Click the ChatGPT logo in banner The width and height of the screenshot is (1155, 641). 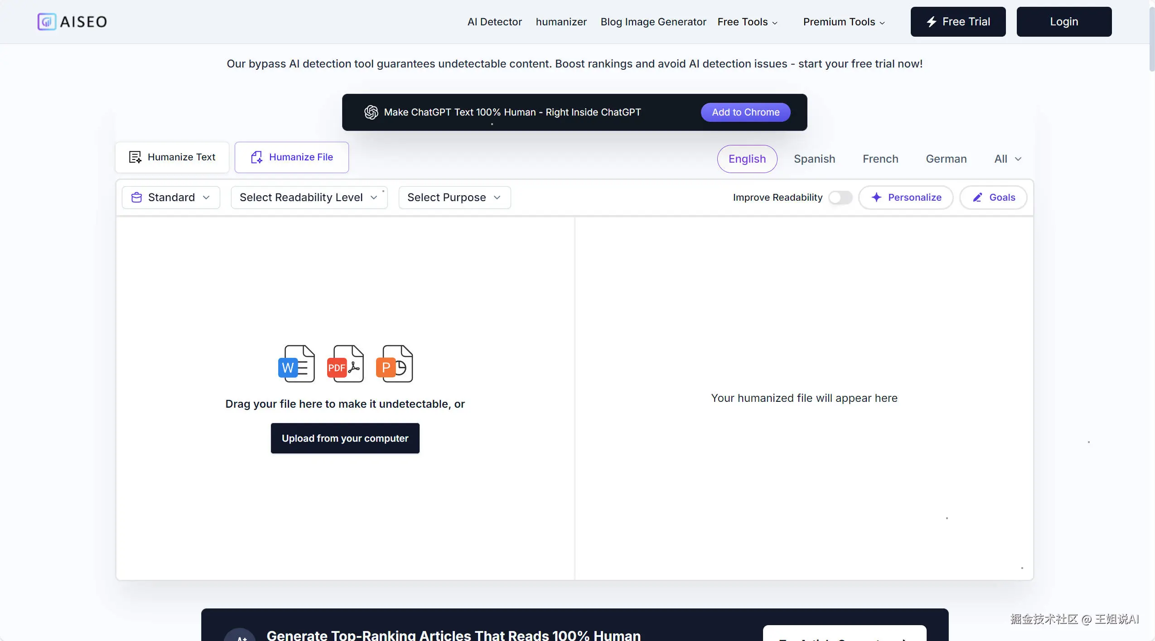pos(371,112)
